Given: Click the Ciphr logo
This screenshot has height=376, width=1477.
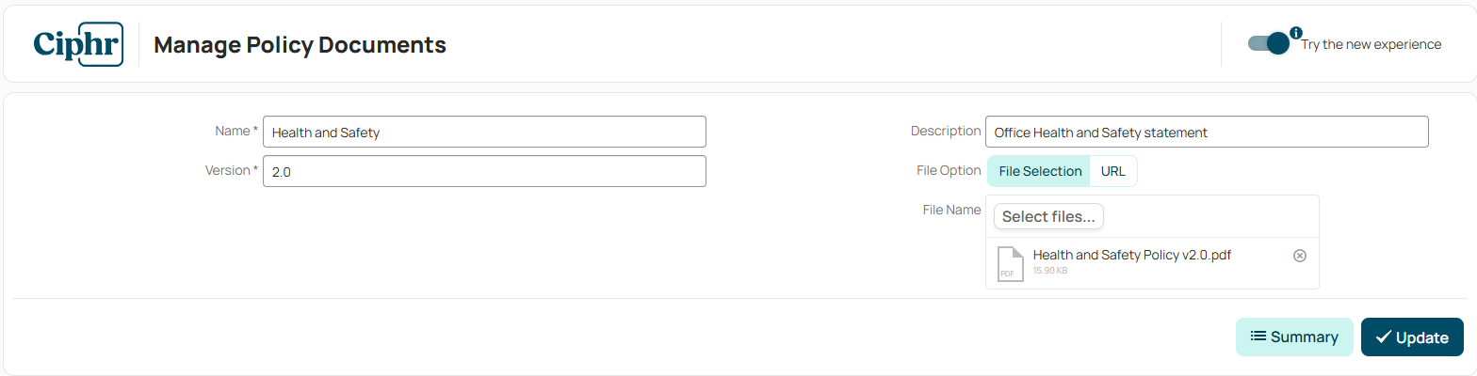Looking at the screenshot, I should pyautogui.click(x=78, y=44).
